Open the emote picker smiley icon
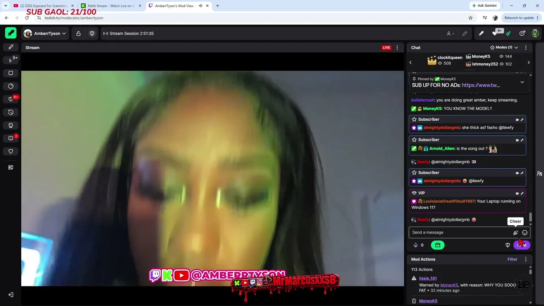Screen dimensions: 544x306 [524, 232]
